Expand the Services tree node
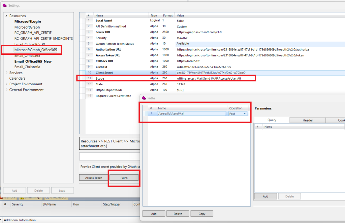Image resolution: width=345 pixels, height=223 pixels. click(x=6, y=73)
